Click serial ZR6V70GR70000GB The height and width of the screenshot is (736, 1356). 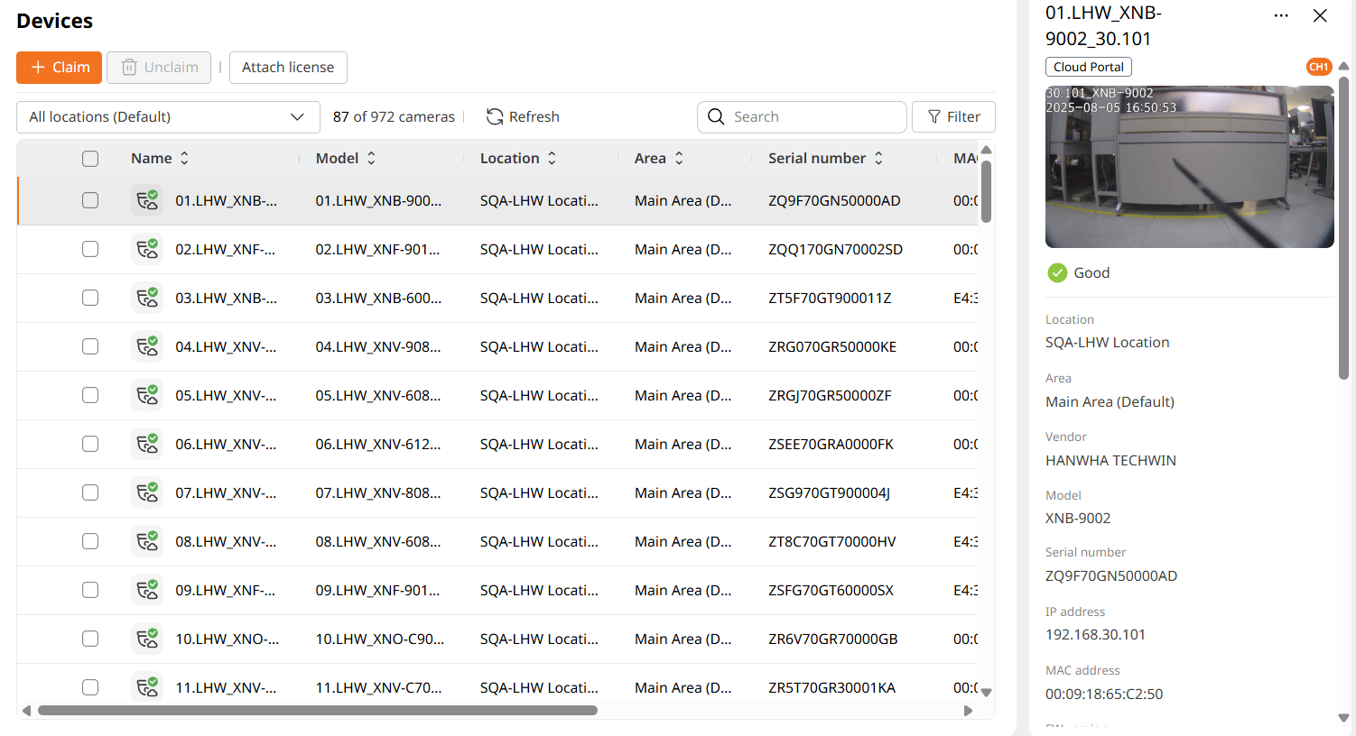(832, 639)
